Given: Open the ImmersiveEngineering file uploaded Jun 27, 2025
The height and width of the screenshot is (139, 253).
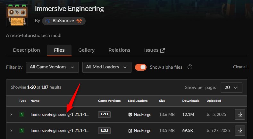Looking at the screenshot, I should click(60, 130).
